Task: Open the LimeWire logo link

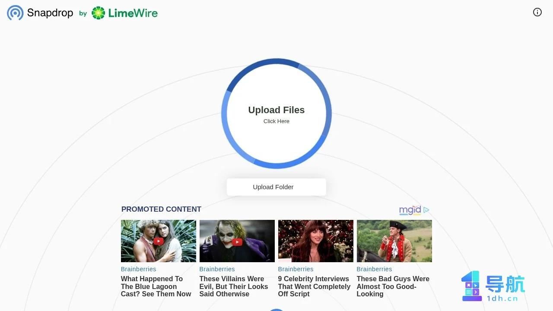Action: click(124, 13)
